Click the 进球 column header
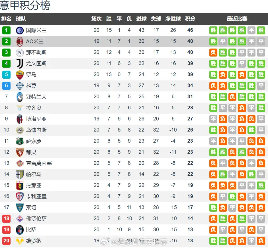The image size is (268, 248). 141,19
